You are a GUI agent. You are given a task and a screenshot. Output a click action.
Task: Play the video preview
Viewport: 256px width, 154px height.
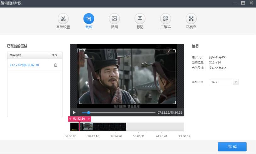pos(74,113)
